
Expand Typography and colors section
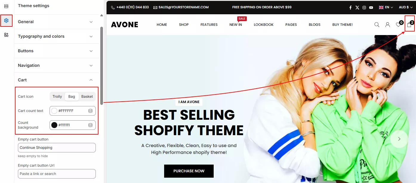coord(57,36)
